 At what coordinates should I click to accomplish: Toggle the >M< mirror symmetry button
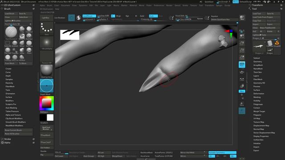[x=233, y=156]
